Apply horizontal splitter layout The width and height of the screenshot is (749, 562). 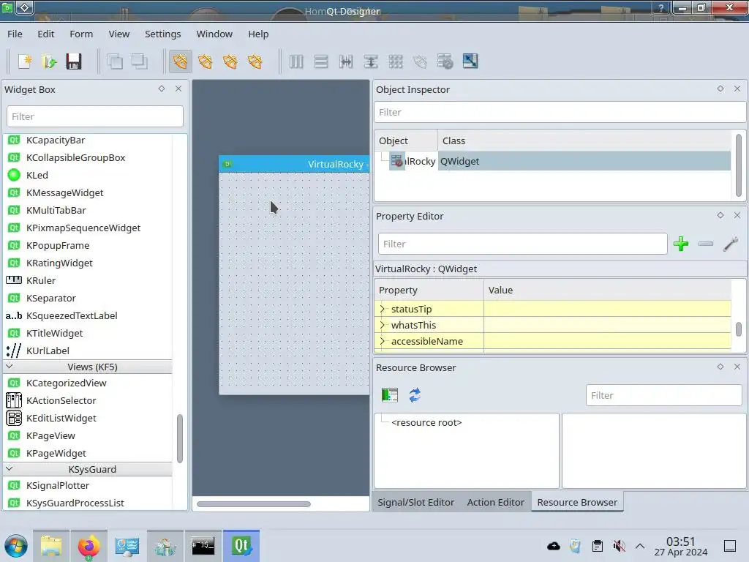(x=346, y=61)
